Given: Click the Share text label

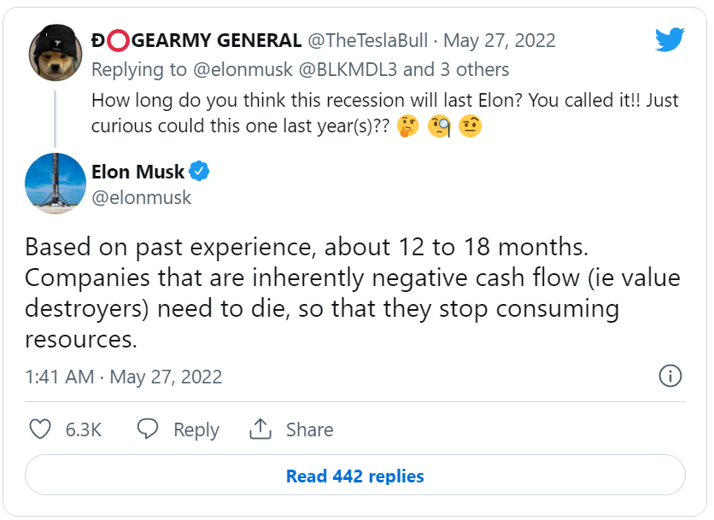Looking at the screenshot, I should tap(309, 429).
